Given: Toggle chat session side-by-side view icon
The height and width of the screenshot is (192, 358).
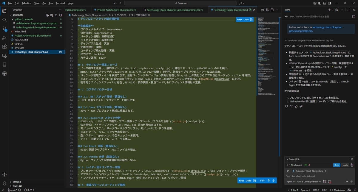Looking at the screenshot, I should click(354, 17).
